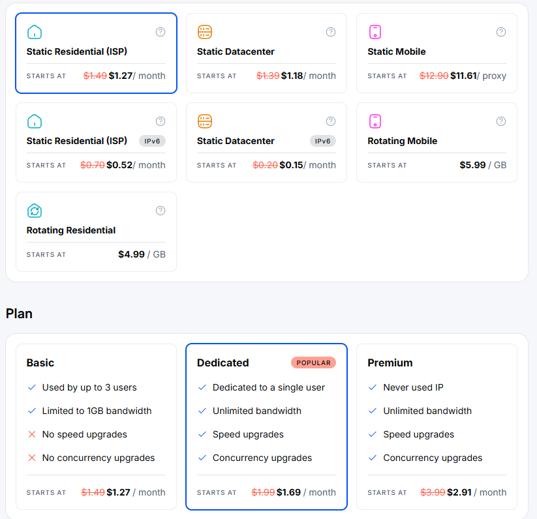Choose Rotating Mobile proxy at $5.99/GB

[437, 143]
